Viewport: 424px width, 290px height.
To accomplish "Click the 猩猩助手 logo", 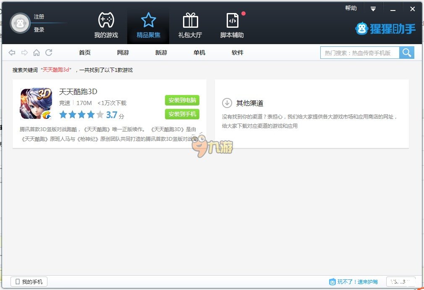I will (x=385, y=29).
